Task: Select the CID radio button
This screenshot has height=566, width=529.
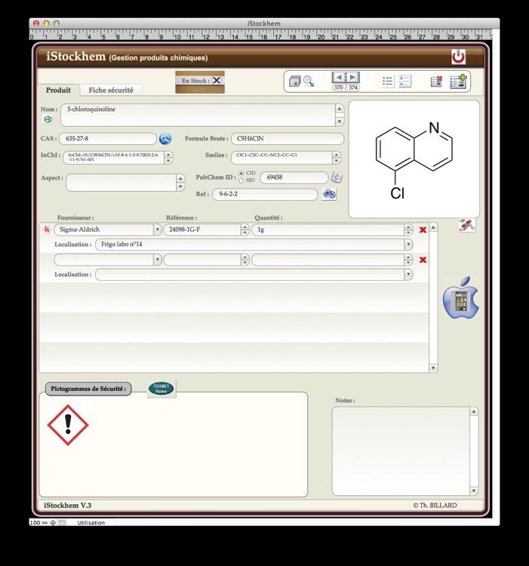Action: coord(241,174)
